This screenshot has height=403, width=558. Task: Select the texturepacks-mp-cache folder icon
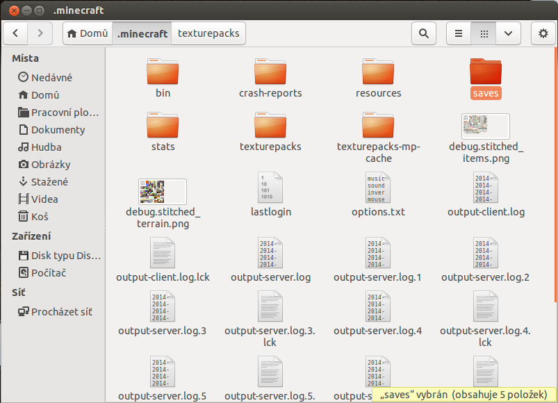[x=378, y=125]
